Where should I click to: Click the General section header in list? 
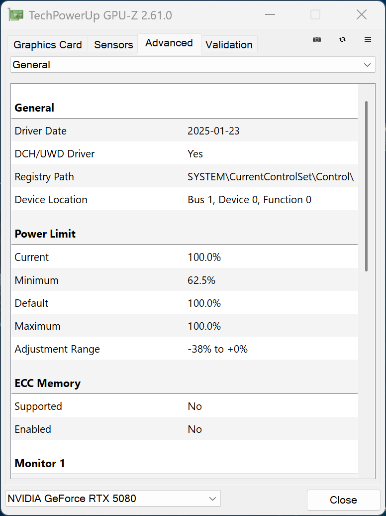(x=34, y=108)
